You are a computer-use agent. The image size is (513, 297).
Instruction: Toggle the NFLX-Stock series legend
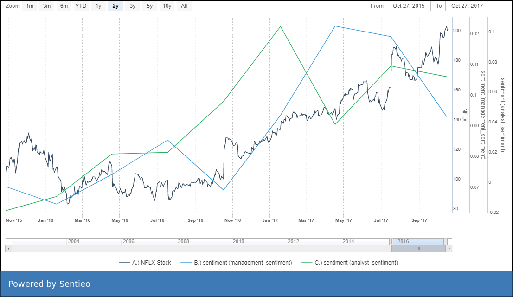click(x=145, y=263)
